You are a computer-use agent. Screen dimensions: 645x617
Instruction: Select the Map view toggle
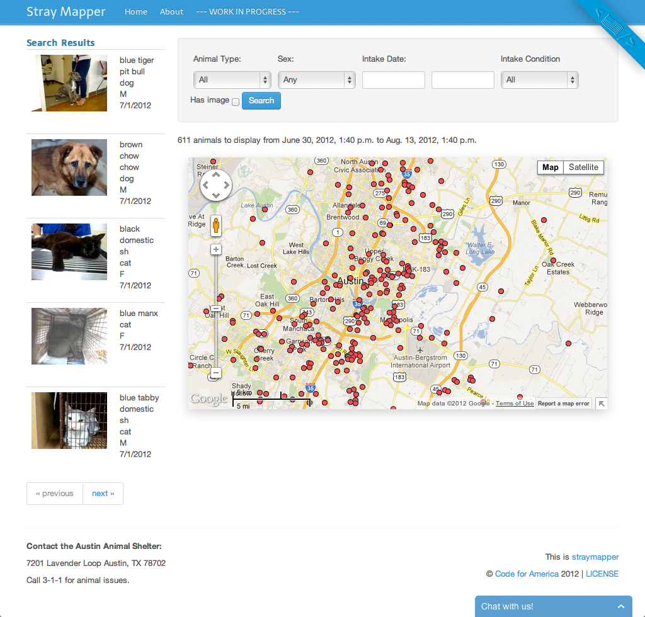click(550, 167)
